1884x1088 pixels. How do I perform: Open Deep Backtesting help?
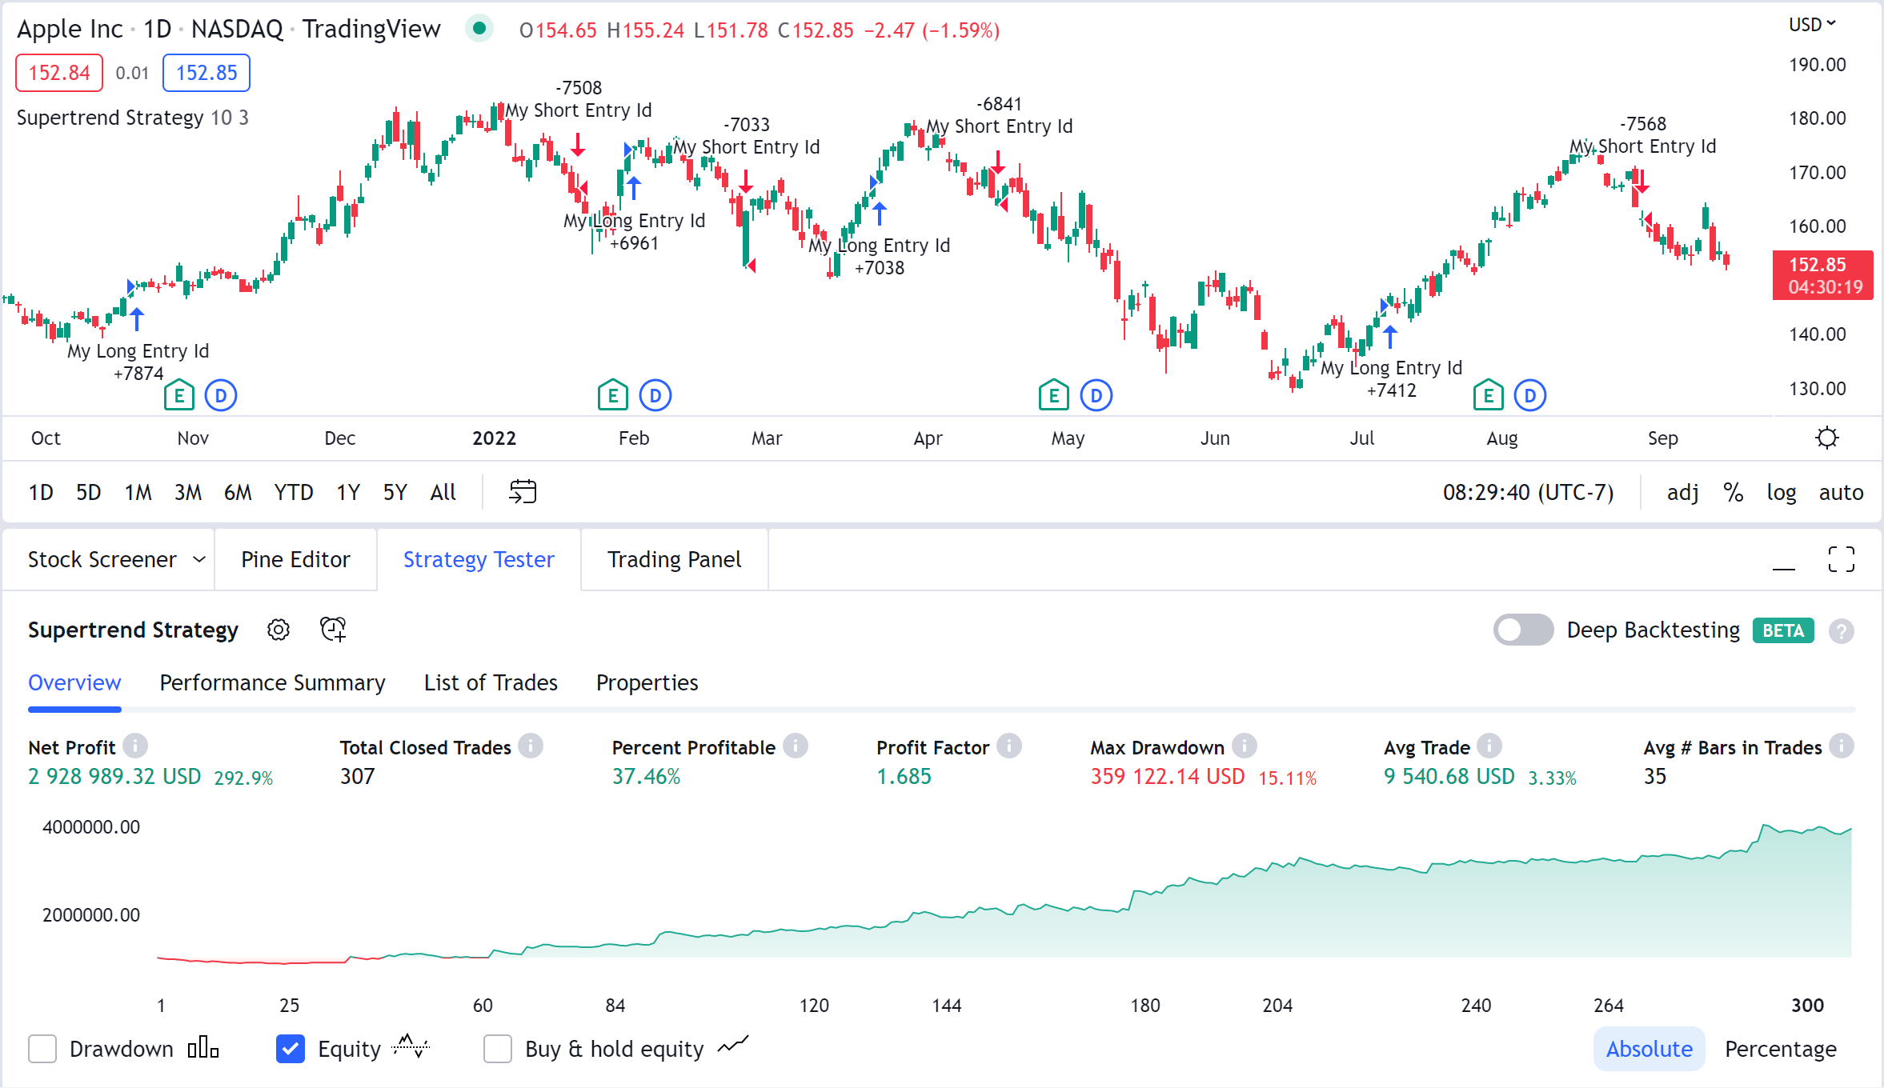coord(1842,630)
